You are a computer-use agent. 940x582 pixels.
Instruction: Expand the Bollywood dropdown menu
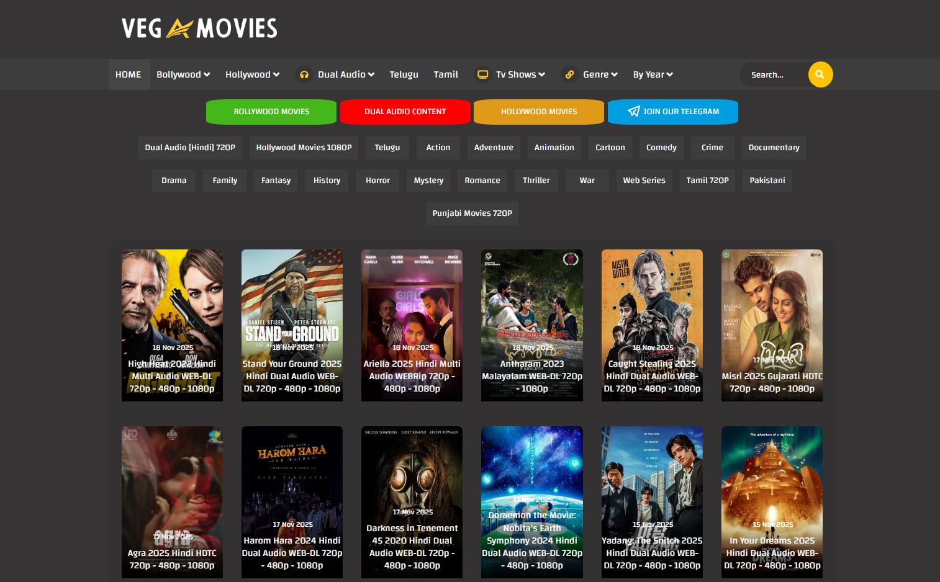(x=183, y=74)
